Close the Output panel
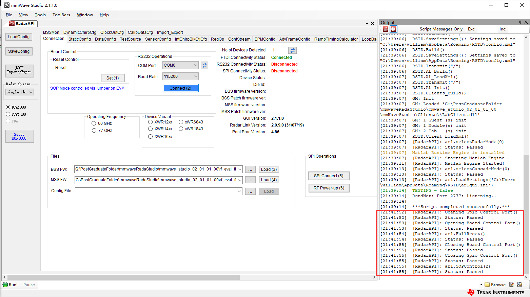This screenshot has height=297, width=530. [x=526, y=22]
